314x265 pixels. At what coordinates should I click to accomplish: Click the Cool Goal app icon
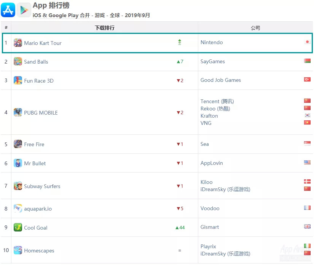pos(18,227)
